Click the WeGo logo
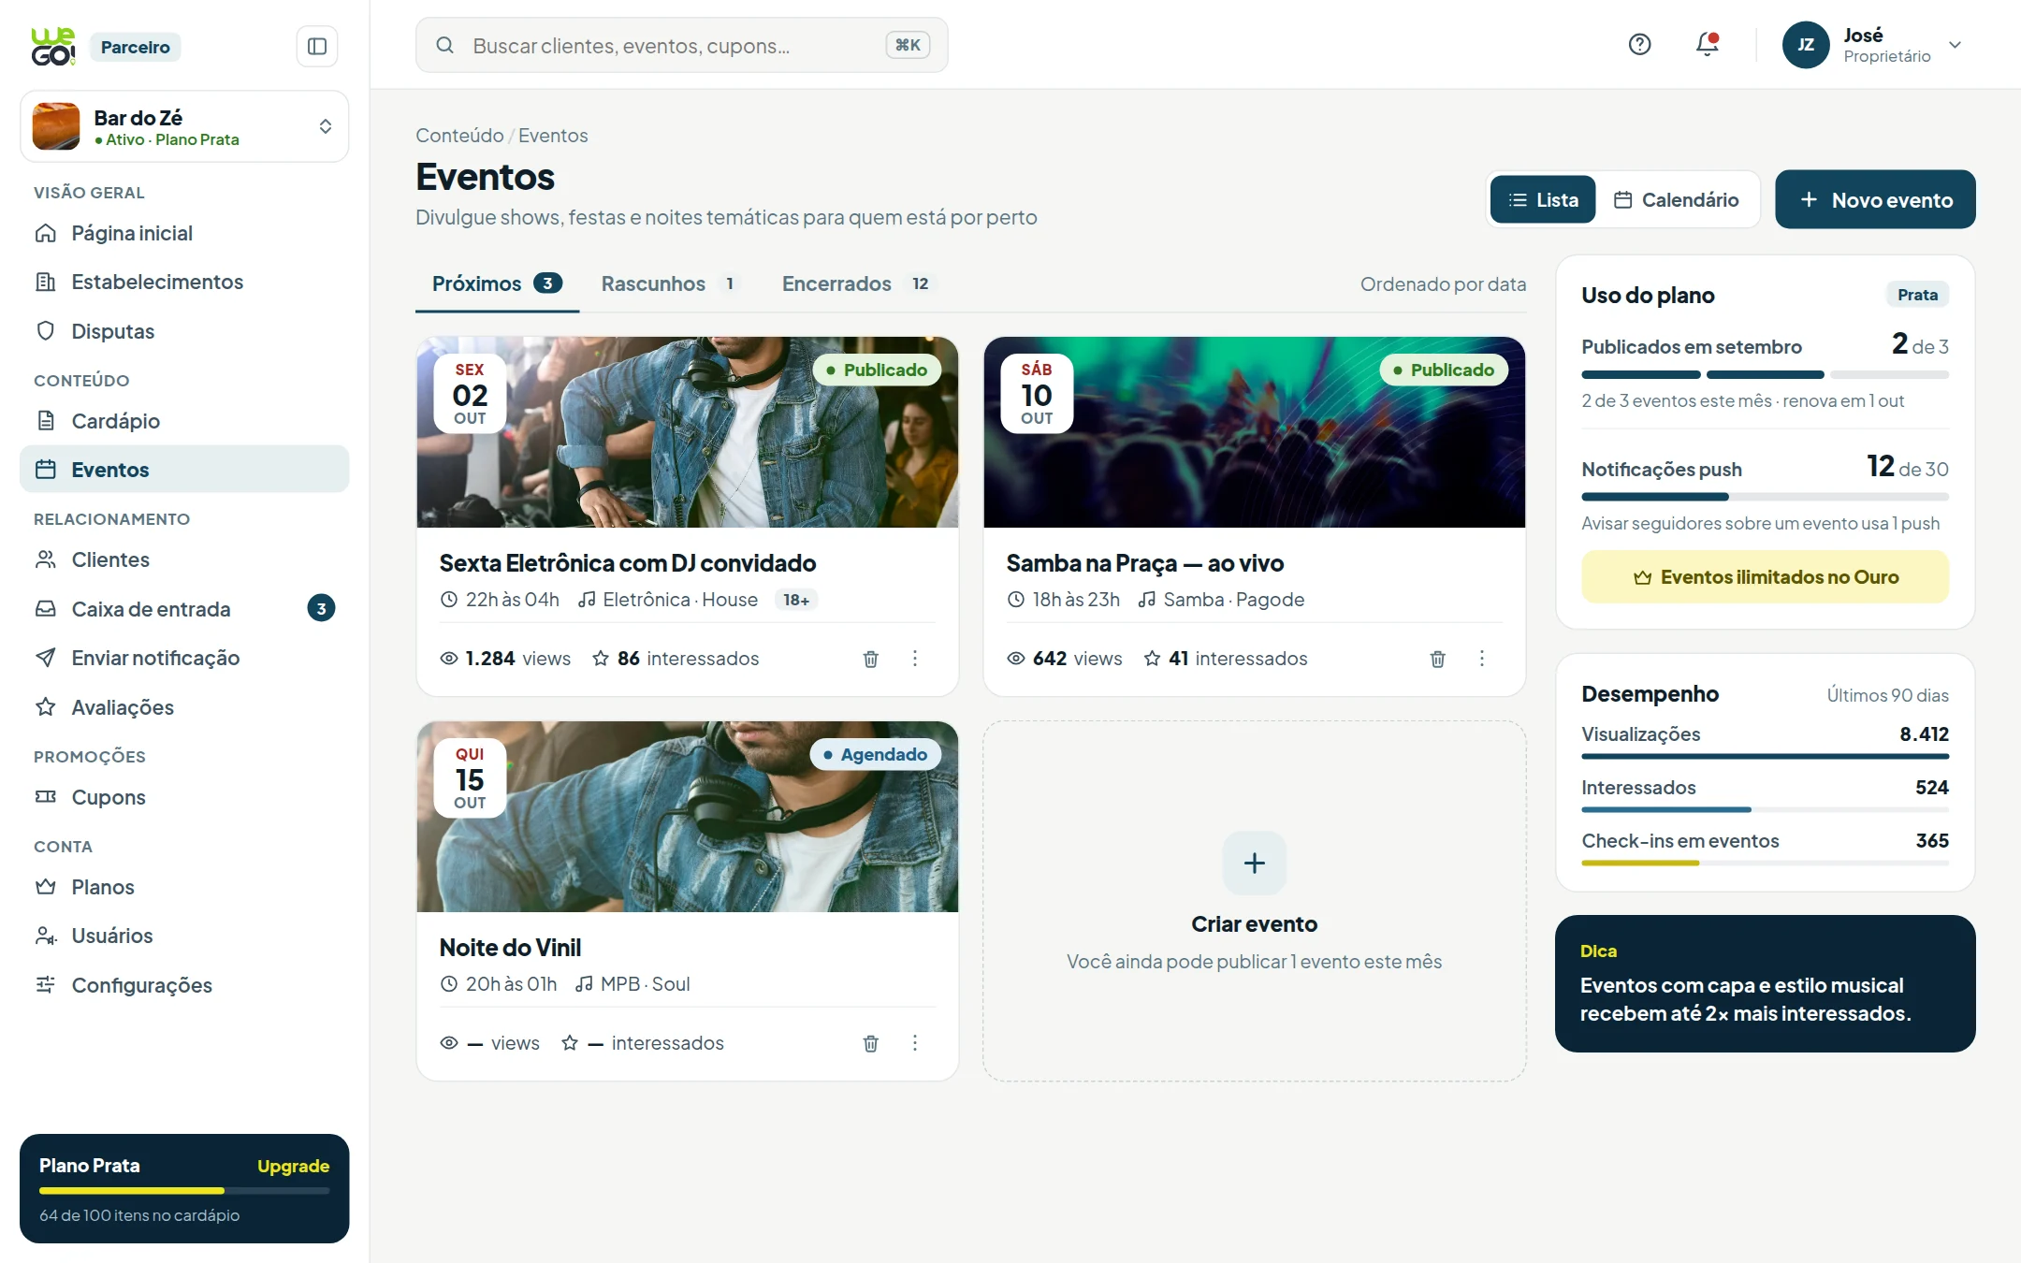Viewport: 2021px width, 1263px height. [53, 46]
